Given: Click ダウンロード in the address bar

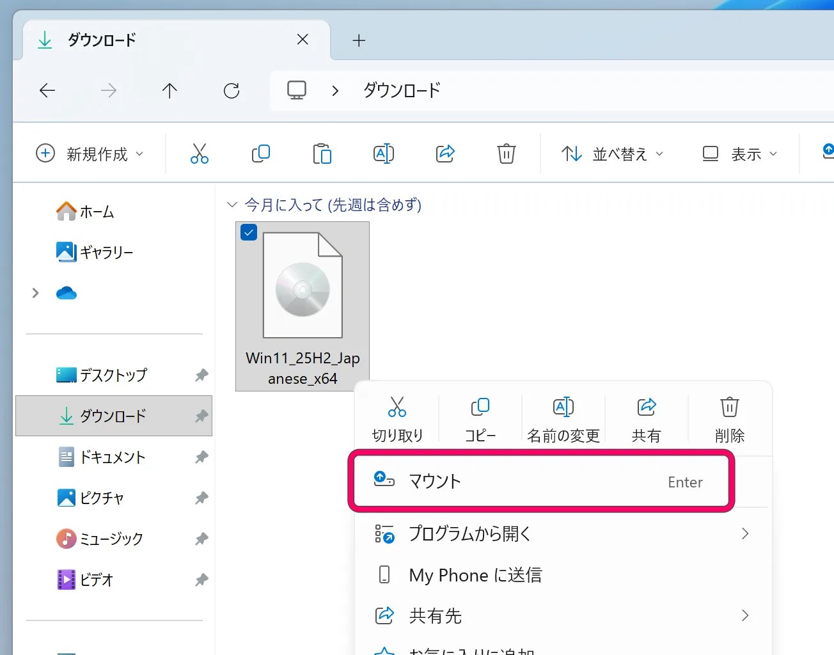Looking at the screenshot, I should 402,90.
